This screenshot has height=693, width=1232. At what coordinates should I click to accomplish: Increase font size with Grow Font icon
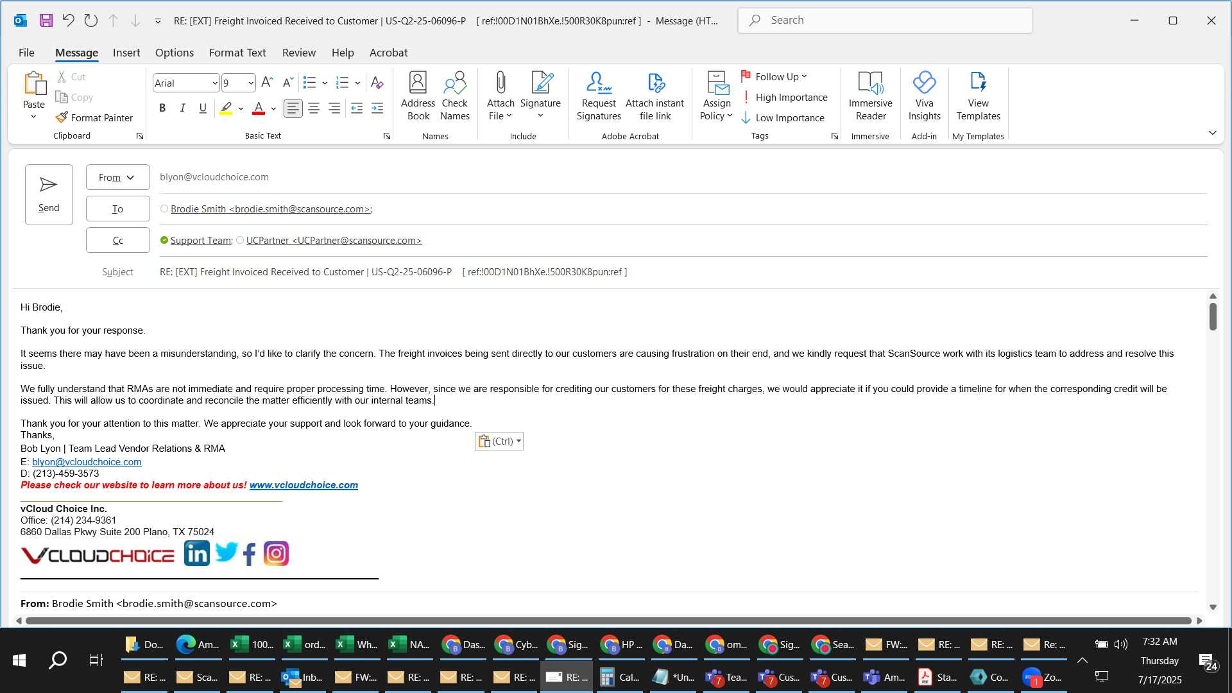click(x=267, y=82)
